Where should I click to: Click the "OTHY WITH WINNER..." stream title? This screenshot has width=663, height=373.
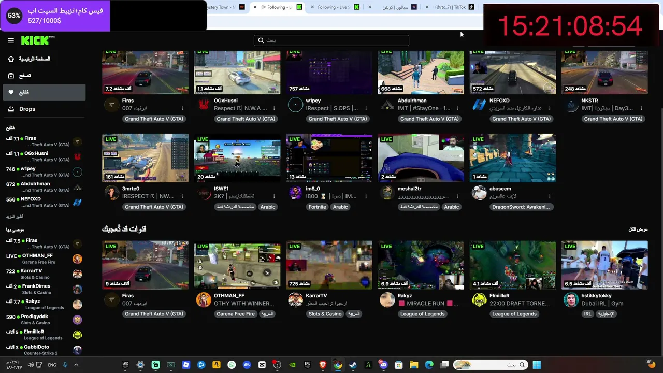tap(244, 304)
